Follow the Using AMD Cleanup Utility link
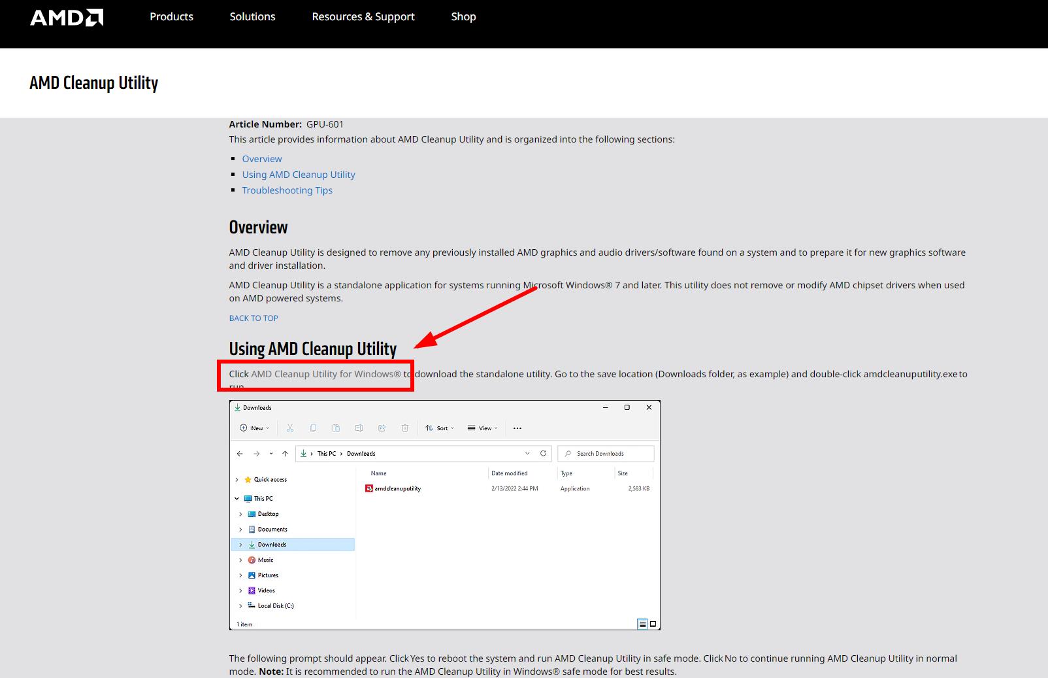The height and width of the screenshot is (678, 1048). click(x=299, y=175)
